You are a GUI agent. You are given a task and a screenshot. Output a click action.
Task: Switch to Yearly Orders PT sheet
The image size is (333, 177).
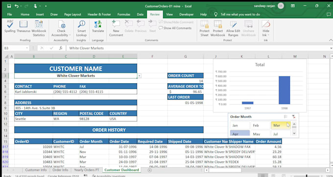pyautogui.click(x=87, y=170)
